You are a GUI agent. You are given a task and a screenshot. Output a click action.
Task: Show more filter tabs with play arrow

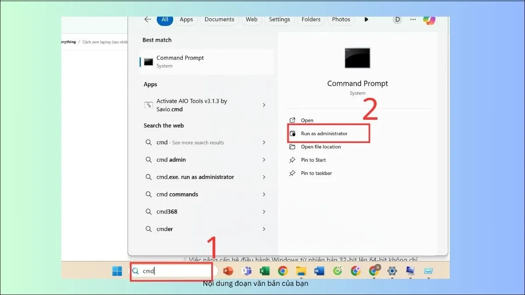(366, 20)
